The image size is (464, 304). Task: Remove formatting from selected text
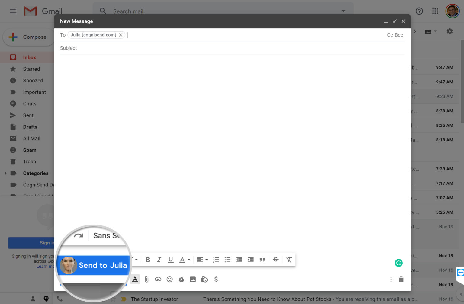289,260
